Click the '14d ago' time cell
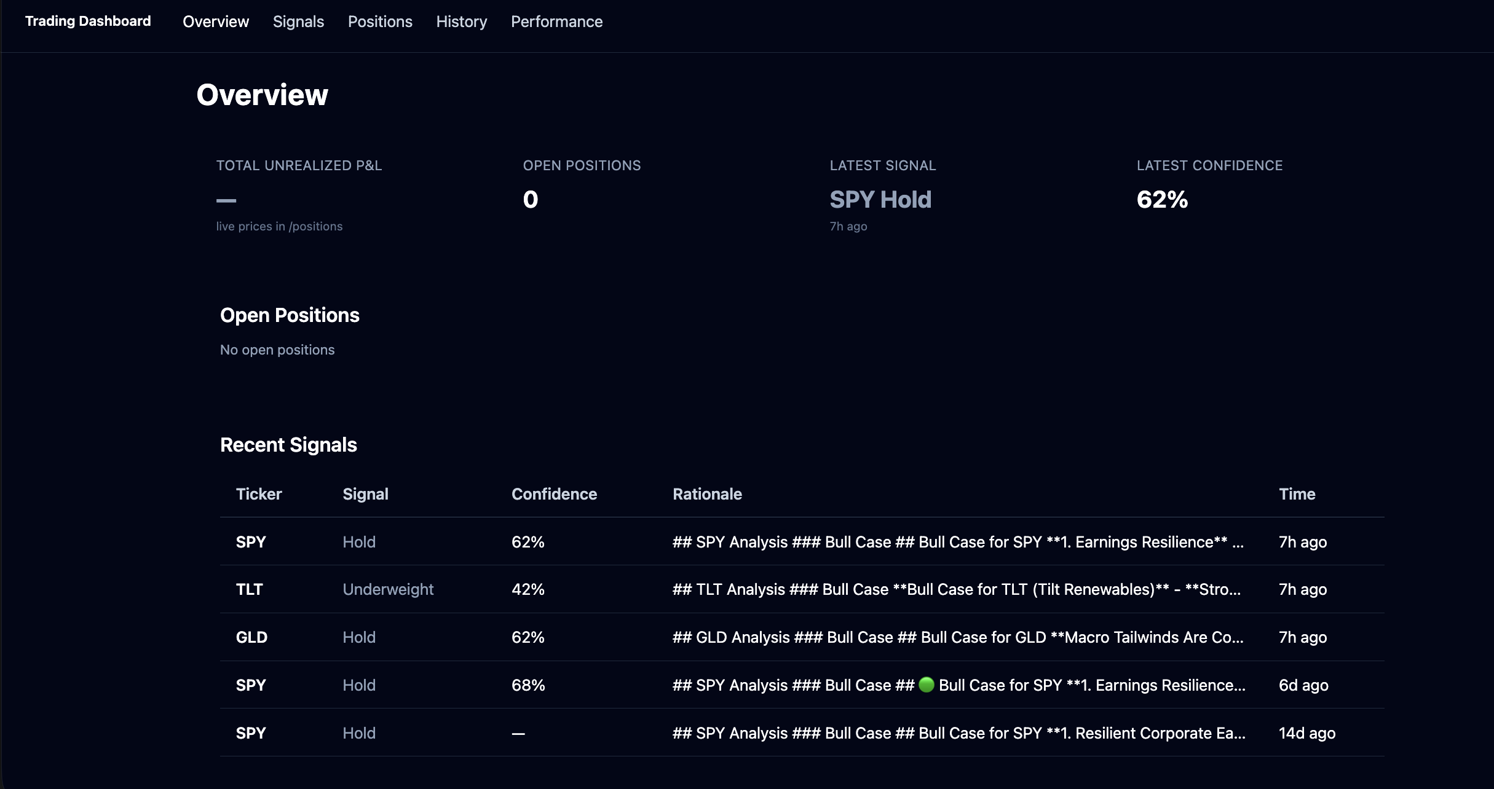 (x=1307, y=733)
